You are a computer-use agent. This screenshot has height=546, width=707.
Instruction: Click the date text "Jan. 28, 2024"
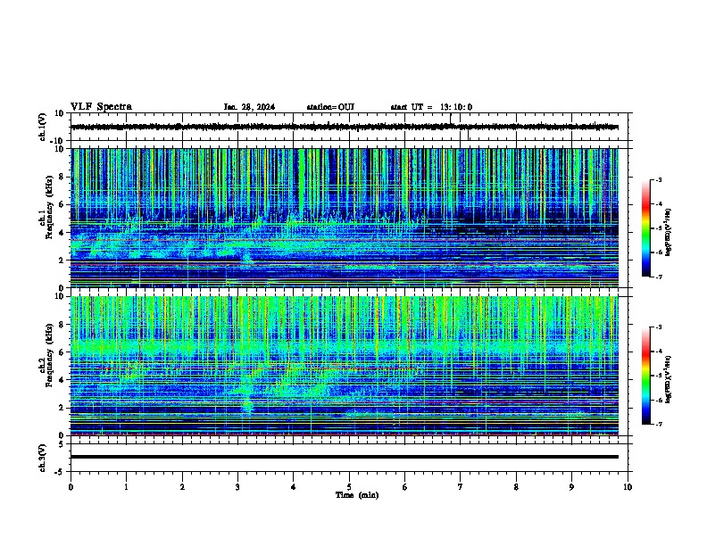click(x=249, y=107)
